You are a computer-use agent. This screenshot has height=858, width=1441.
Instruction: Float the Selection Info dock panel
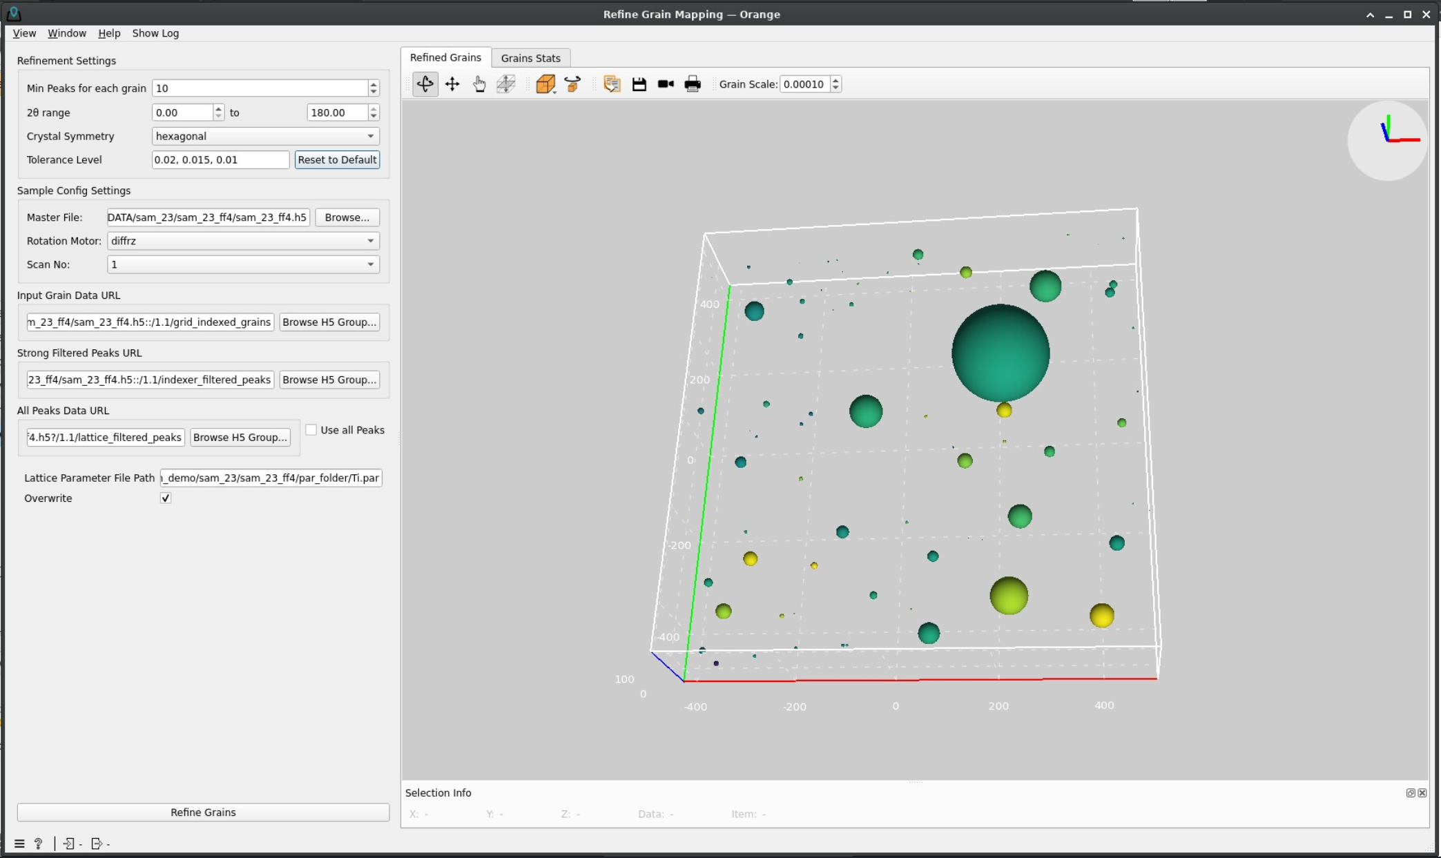[x=1411, y=793]
